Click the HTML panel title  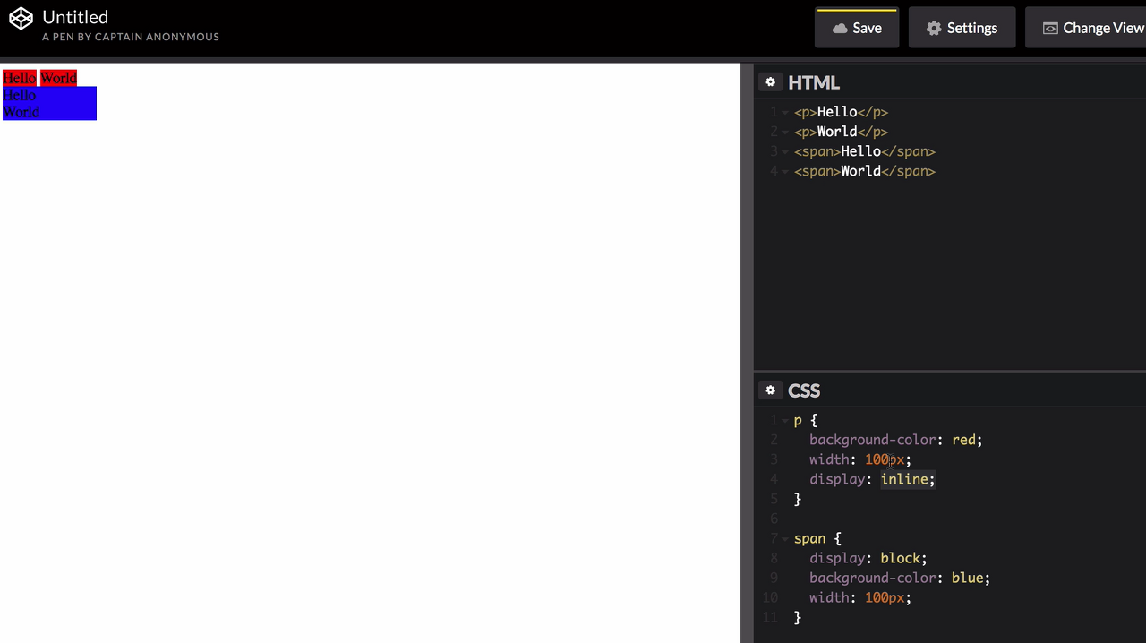click(814, 82)
